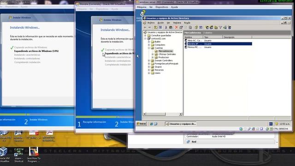Click Java How To Program desktop icon
This screenshot has height=166, width=295.
(x=34, y=155)
